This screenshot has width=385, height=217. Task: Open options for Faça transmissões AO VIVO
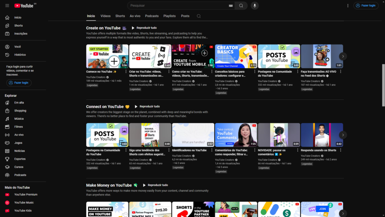[341, 72]
